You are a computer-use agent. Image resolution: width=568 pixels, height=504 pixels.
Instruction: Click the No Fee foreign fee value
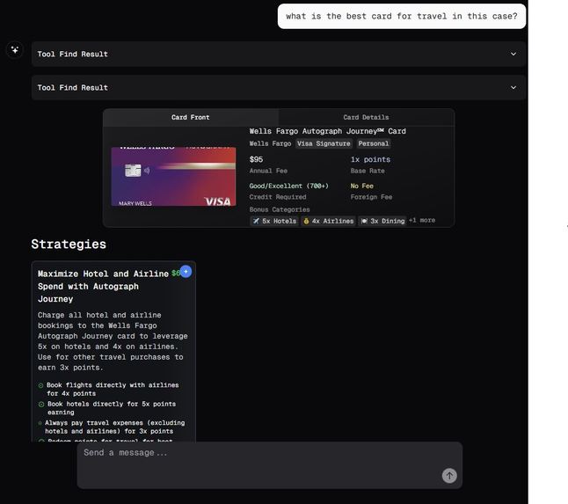(x=362, y=186)
